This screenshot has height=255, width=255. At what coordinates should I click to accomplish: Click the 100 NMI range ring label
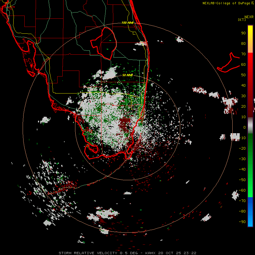(x=128, y=23)
